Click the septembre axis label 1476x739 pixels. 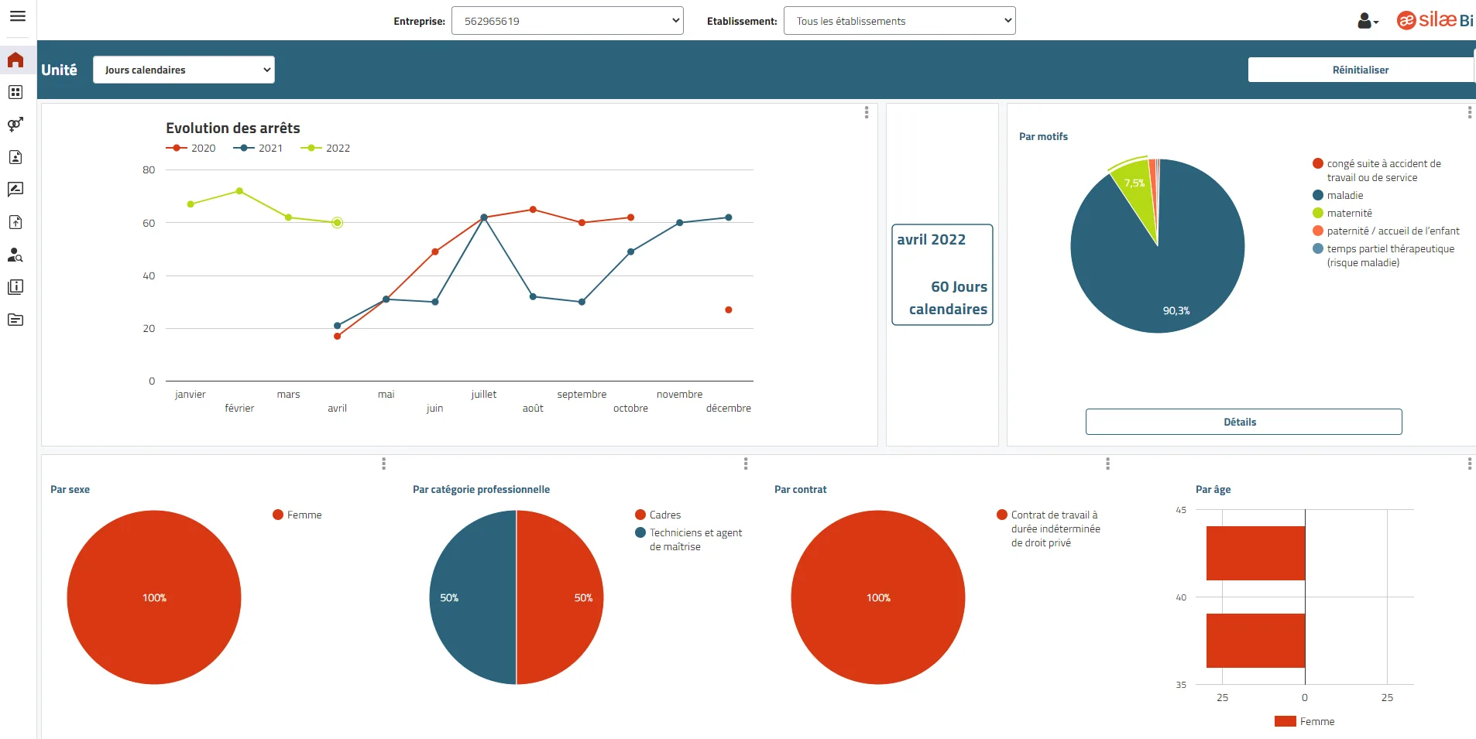(x=582, y=394)
